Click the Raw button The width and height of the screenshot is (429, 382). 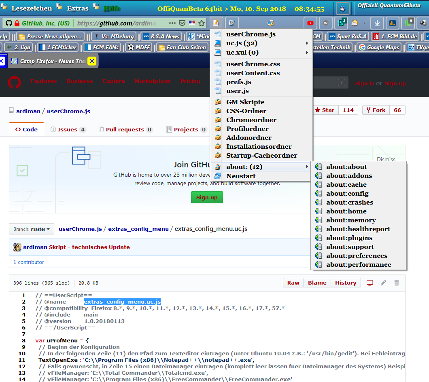[293, 283]
